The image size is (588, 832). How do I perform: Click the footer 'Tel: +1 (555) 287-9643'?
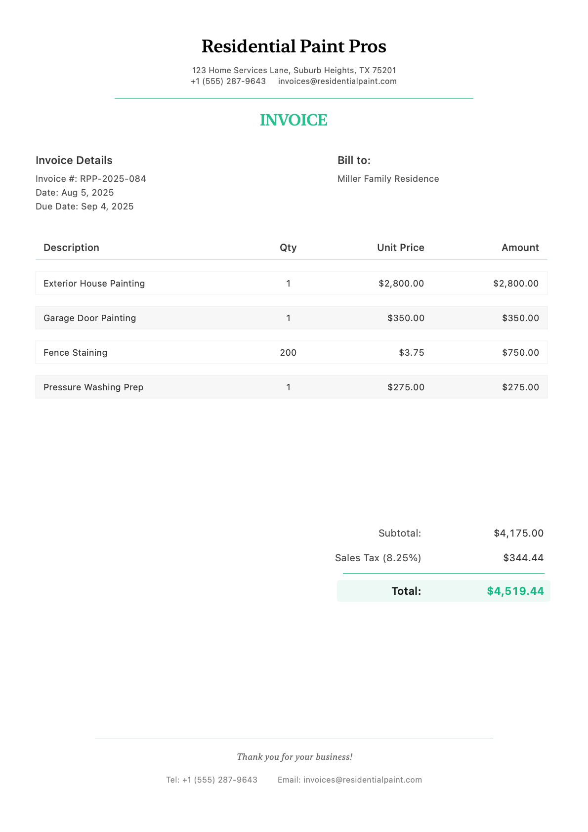pyautogui.click(x=211, y=780)
